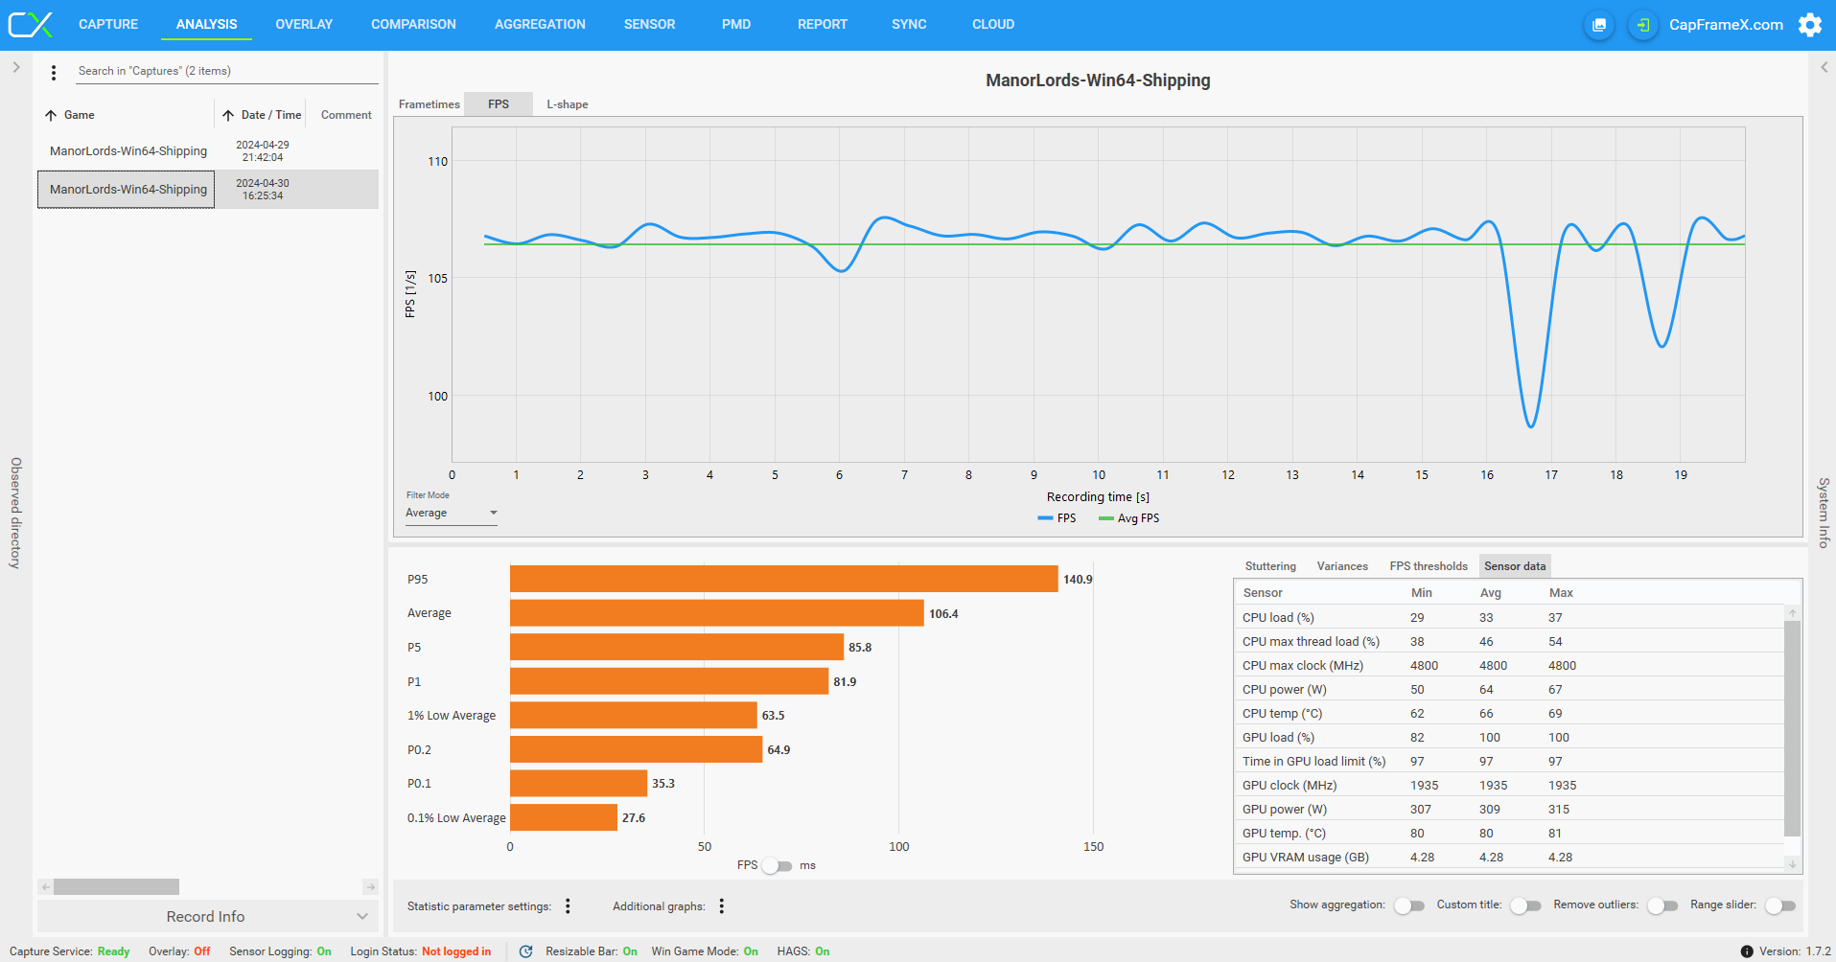Viewport: 1836px width, 962px height.
Task: Expand the Observed directory side panel
Action: [16, 68]
